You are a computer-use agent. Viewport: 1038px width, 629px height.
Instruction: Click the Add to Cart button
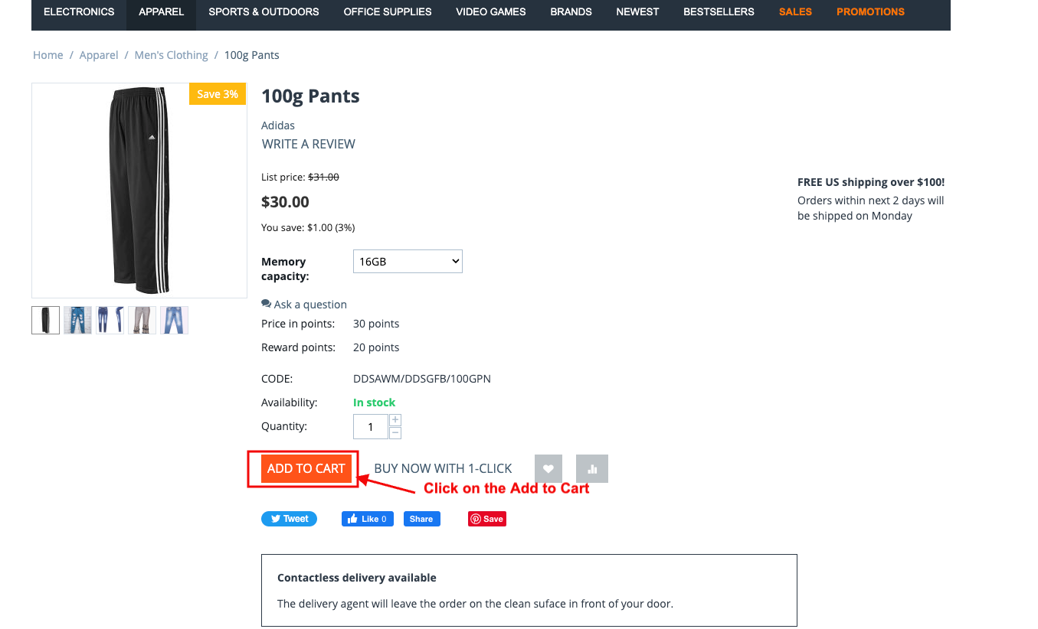point(306,468)
